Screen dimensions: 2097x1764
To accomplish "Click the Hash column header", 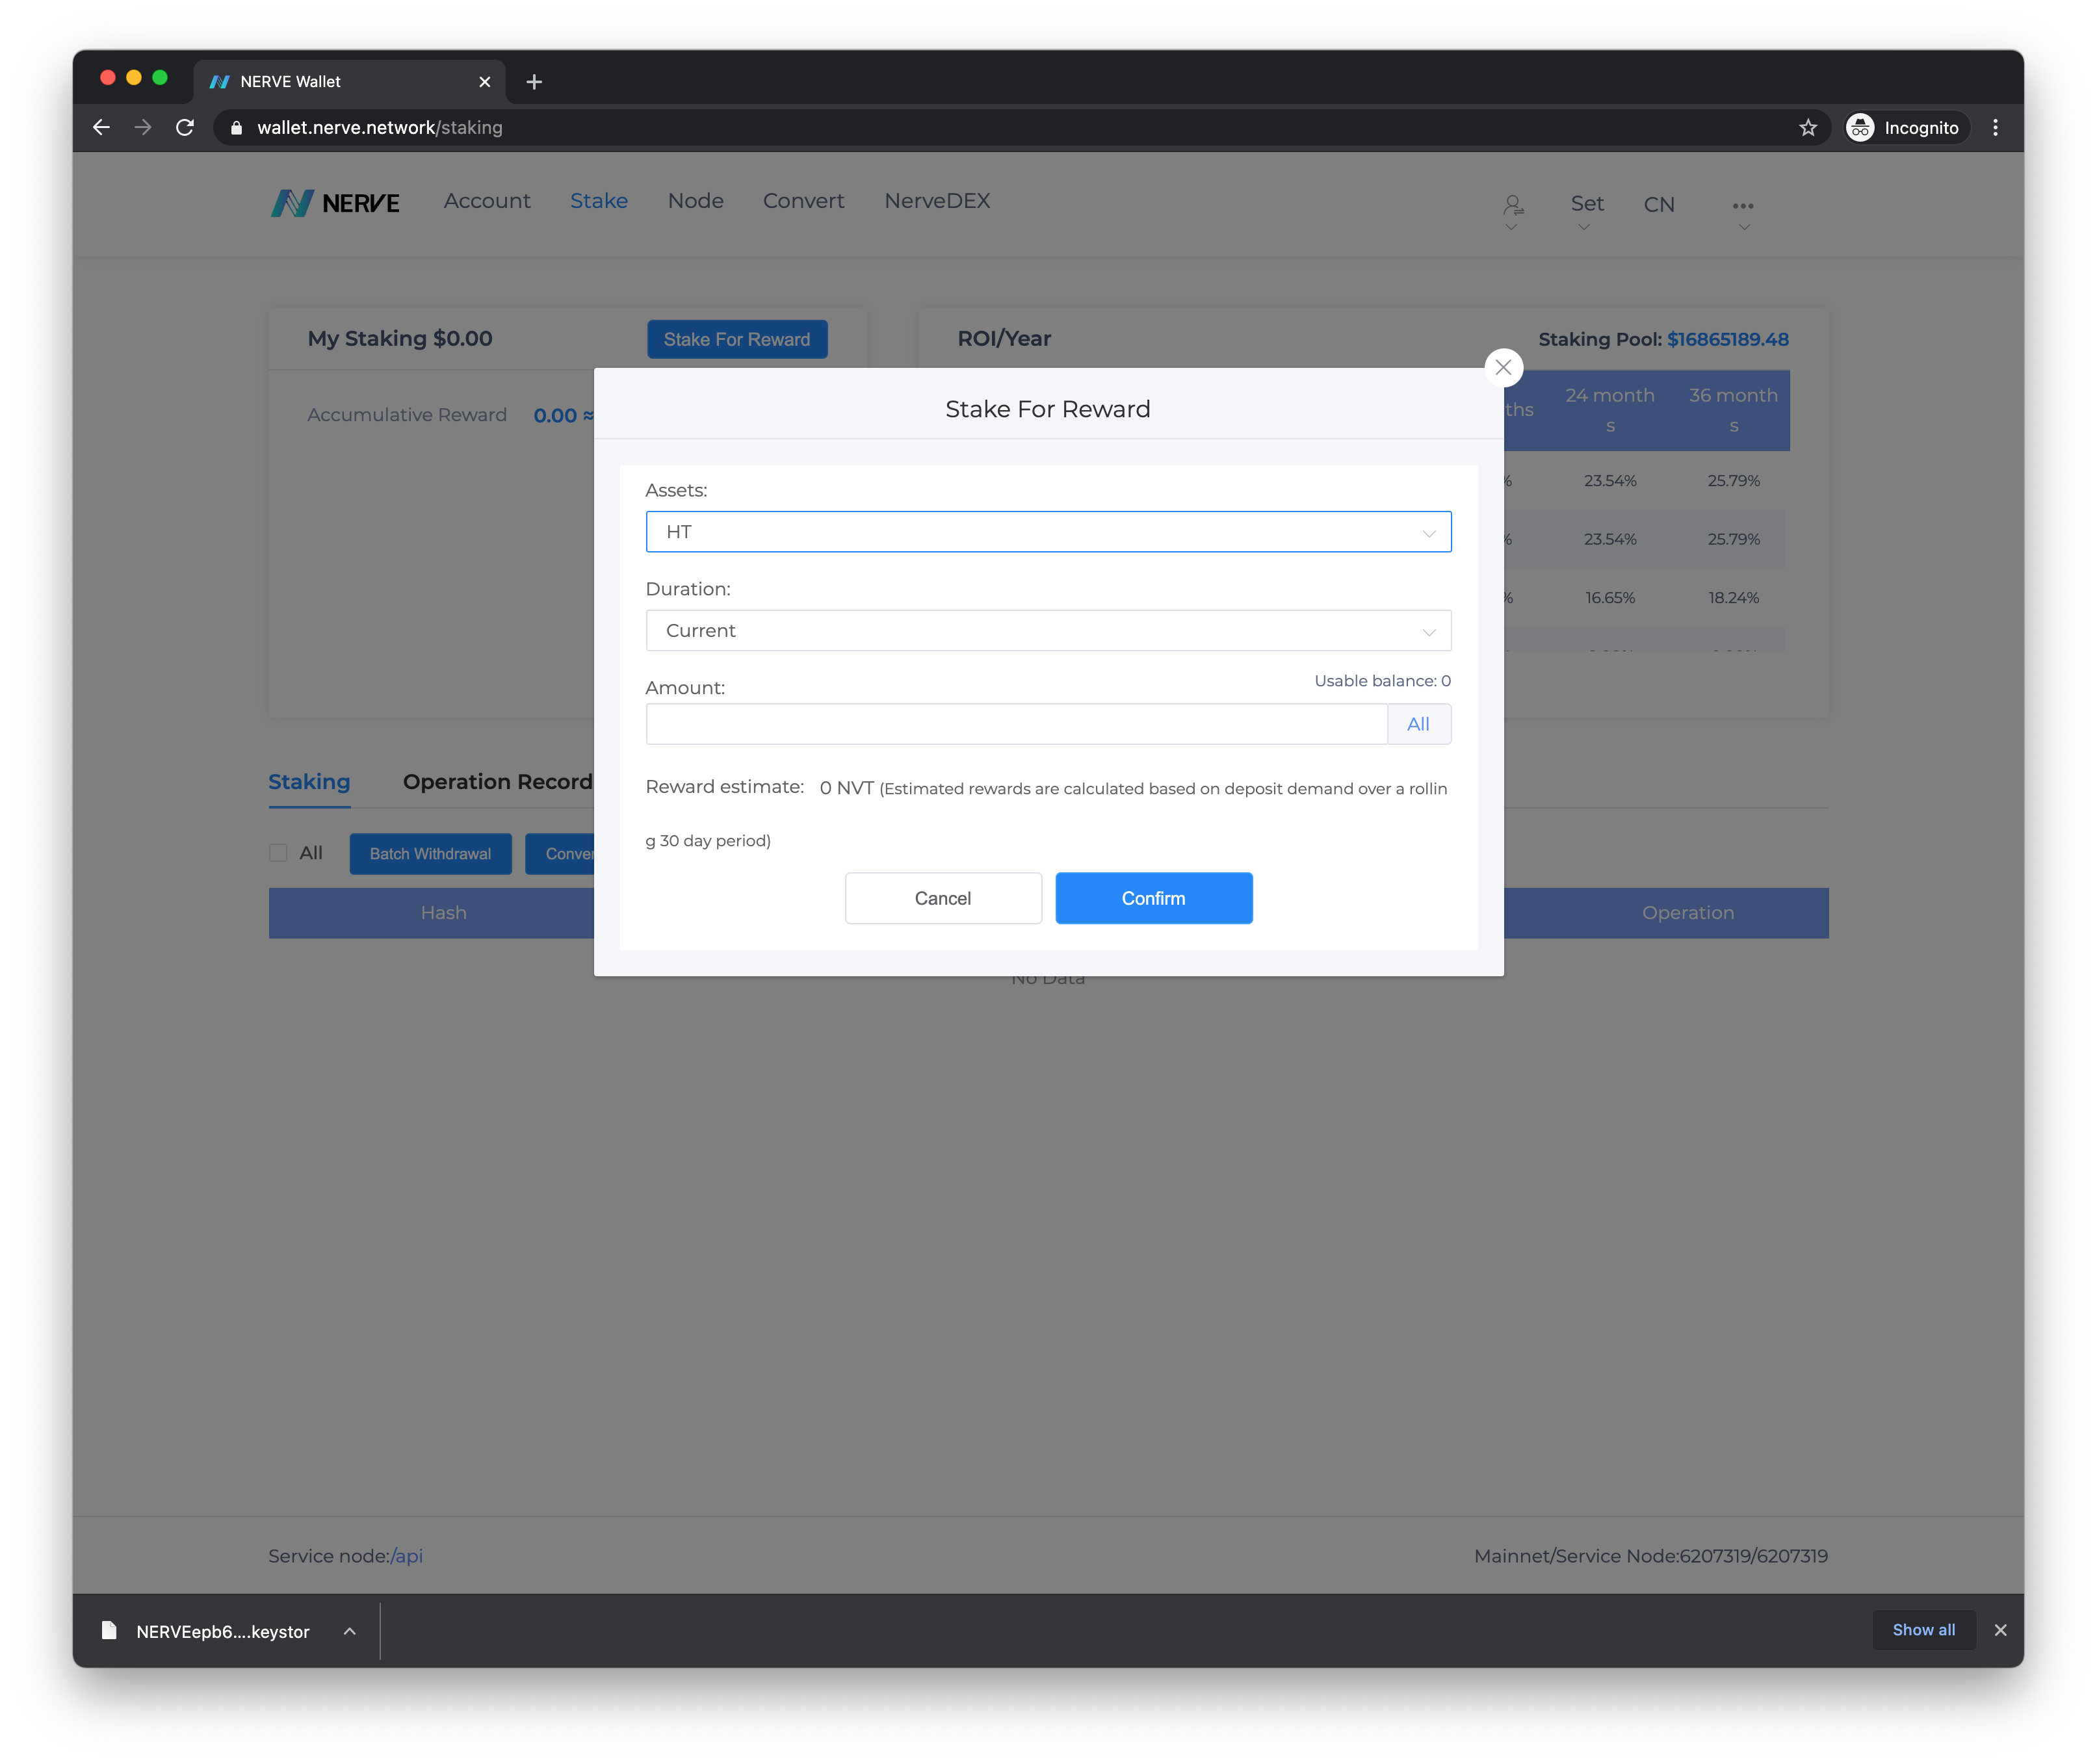I will pyautogui.click(x=443, y=913).
